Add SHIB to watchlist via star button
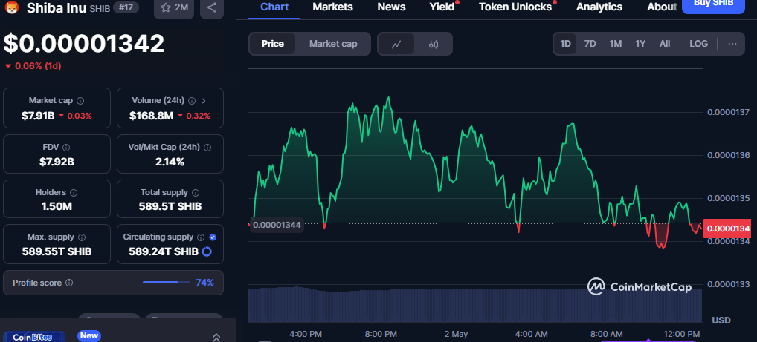Image resolution: width=757 pixels, height=342 pixels. (x=174, y=7)
